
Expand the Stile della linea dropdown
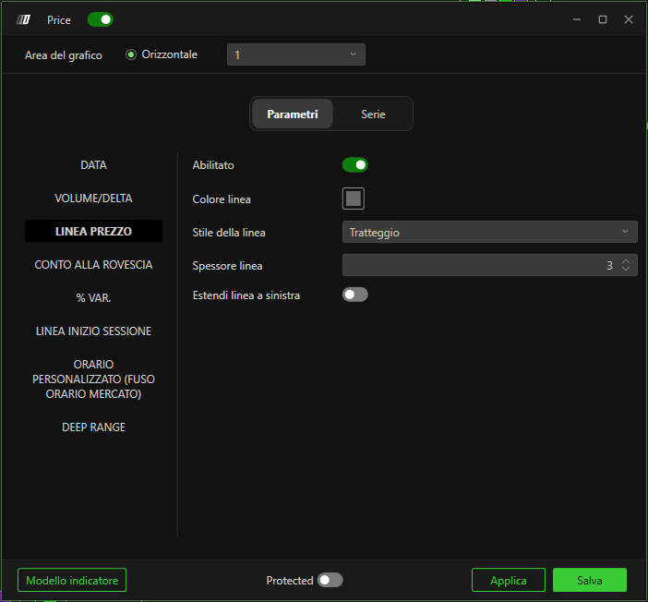tap(490, 232)
